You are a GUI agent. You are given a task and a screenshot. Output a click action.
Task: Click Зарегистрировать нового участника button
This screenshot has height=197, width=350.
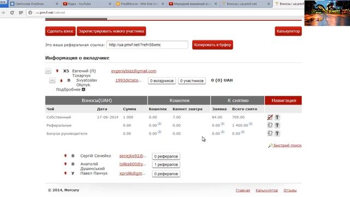tap(112, 31)
